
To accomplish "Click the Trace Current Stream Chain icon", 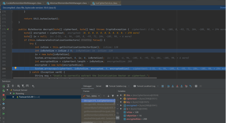I will click(201, 86).
